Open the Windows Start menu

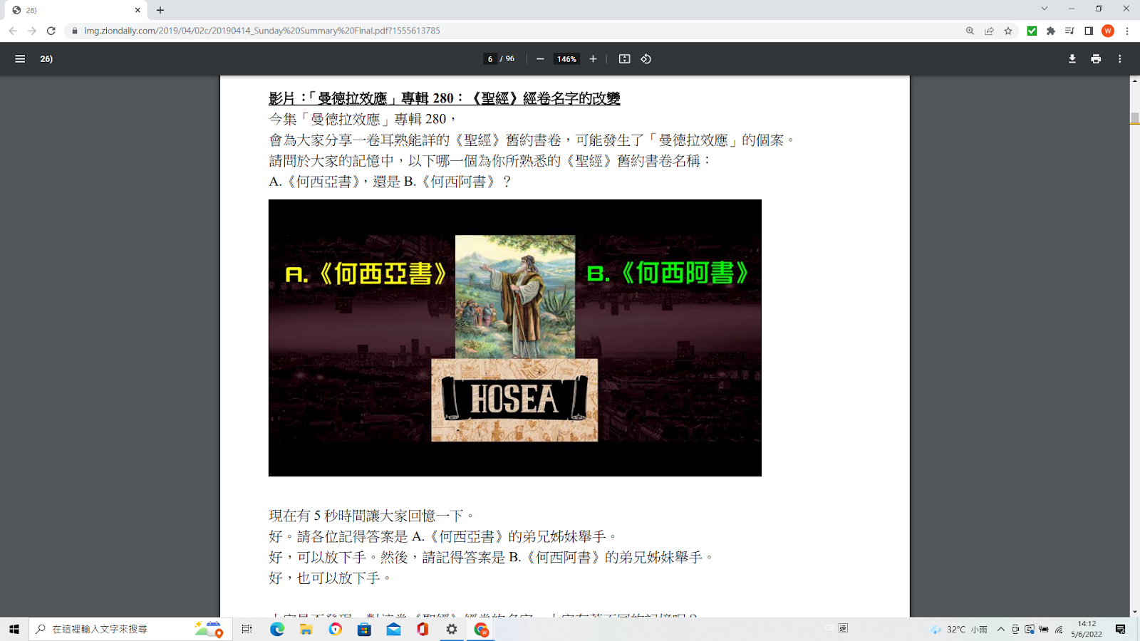(x=14, y=629)
